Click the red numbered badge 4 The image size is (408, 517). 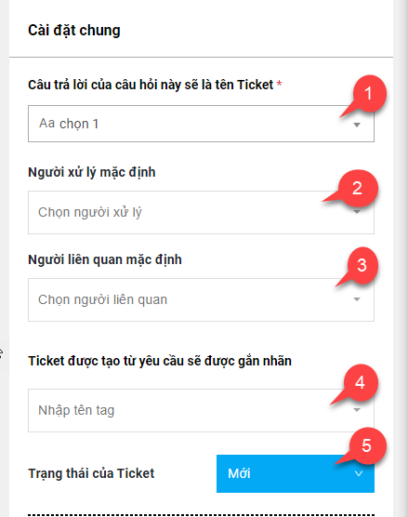[361, 383]
